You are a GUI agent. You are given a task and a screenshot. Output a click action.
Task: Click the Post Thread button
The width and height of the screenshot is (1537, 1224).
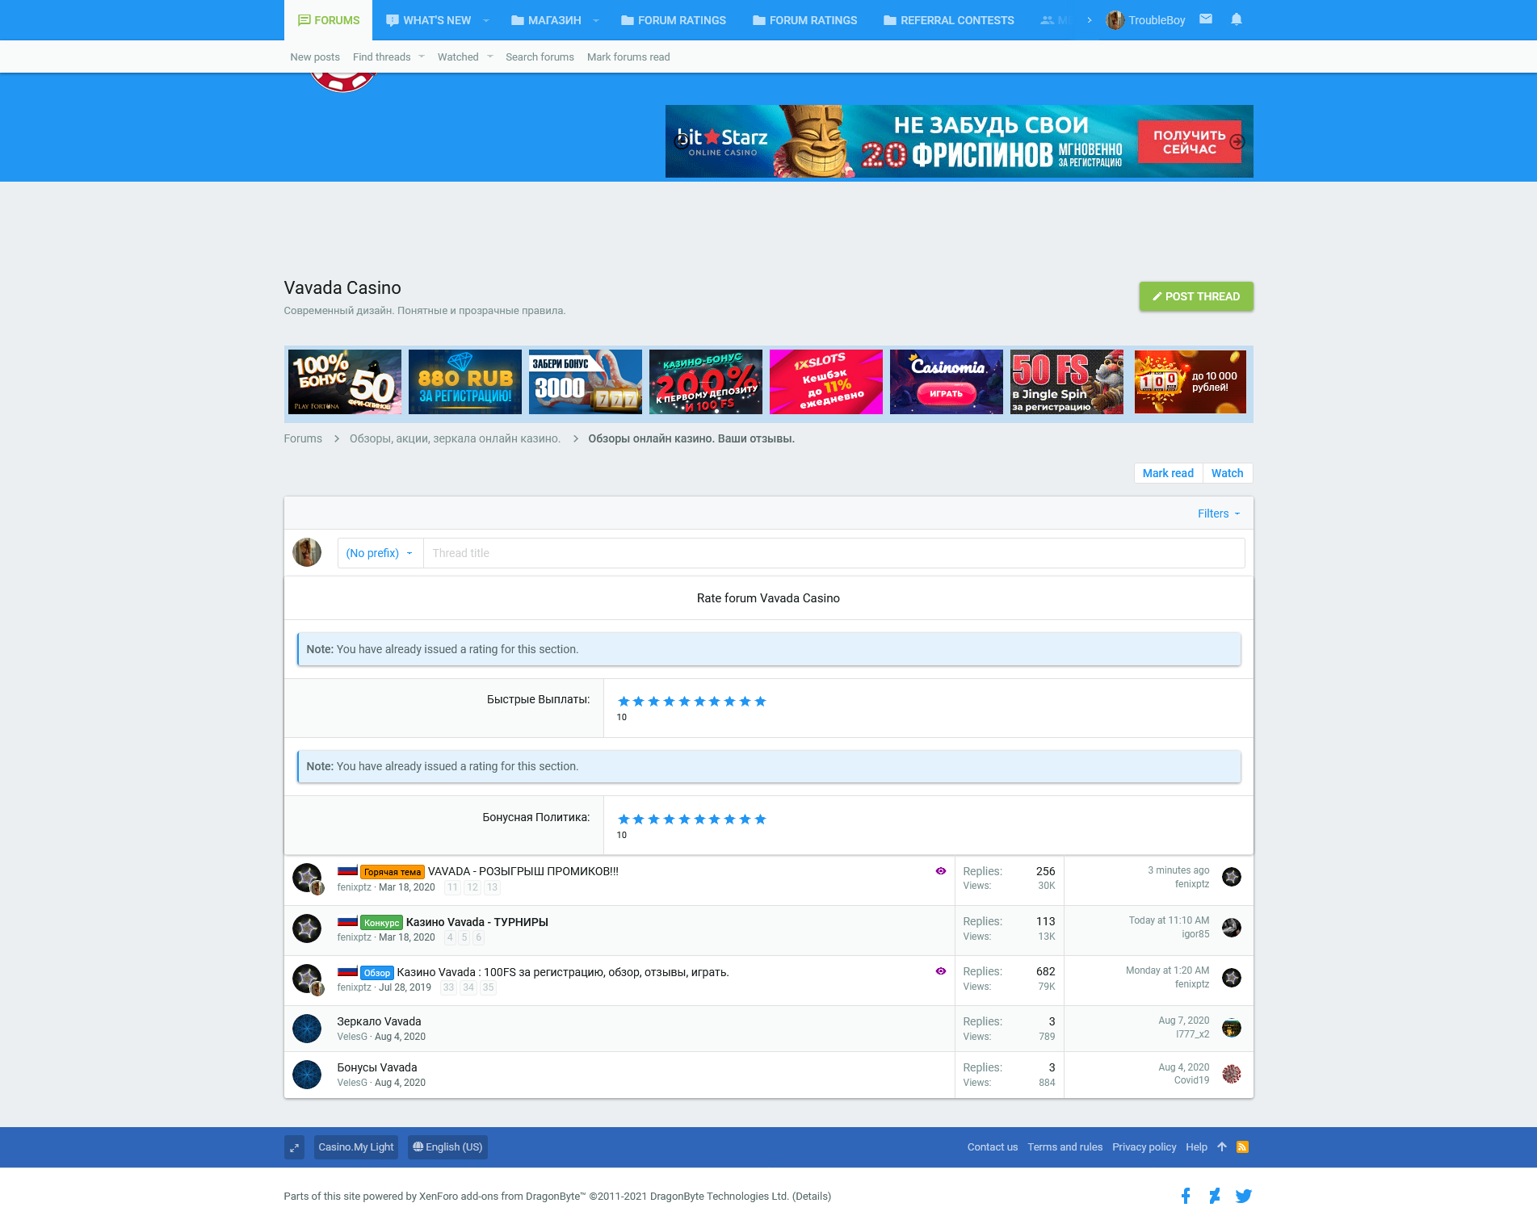tap(1196, 296)
